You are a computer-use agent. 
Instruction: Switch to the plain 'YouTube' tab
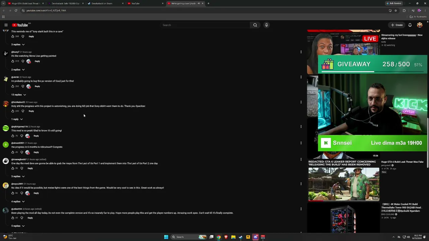click(145, 3)
